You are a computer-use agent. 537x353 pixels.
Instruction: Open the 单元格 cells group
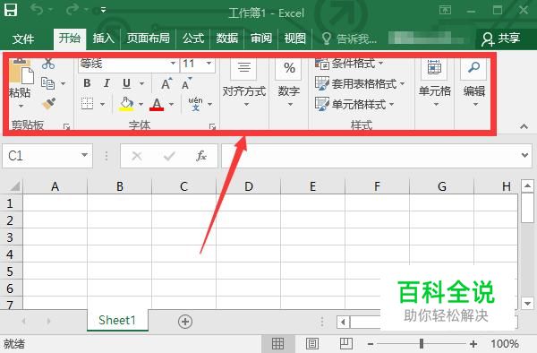pos(435,82)
